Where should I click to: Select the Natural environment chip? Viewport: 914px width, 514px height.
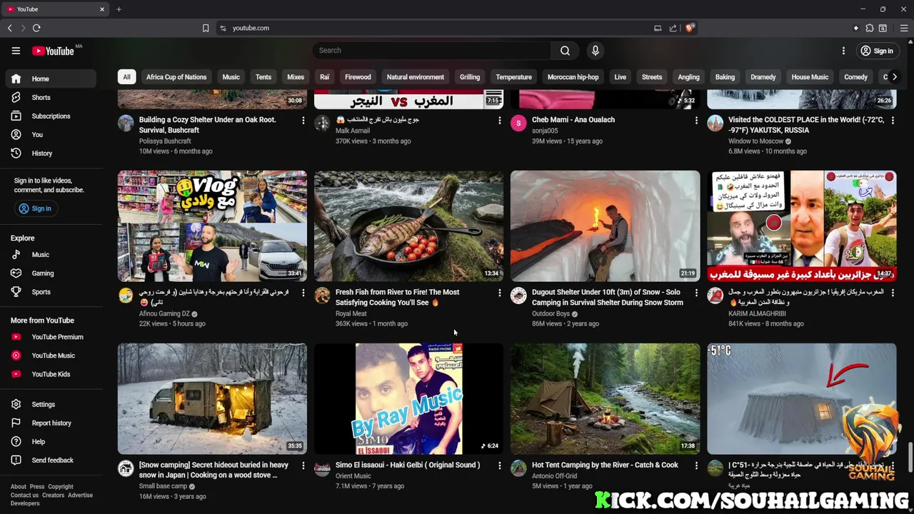(x=416, y=77)
